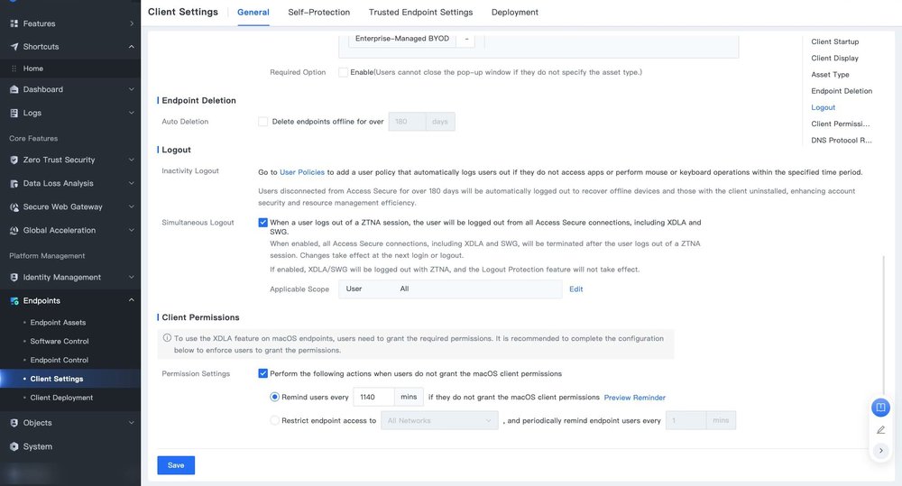Viewport: 902px width, 486px height.
Task: Jump to Client Display anchor
Action: click(x=834, y=58)
